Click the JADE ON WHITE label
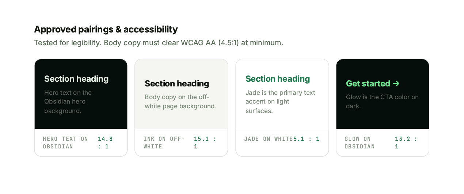464x194 pixels. tap(269, 139)
